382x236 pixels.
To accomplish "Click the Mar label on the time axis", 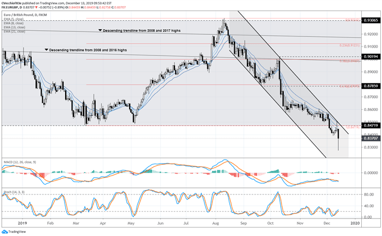I will (76, 223).
